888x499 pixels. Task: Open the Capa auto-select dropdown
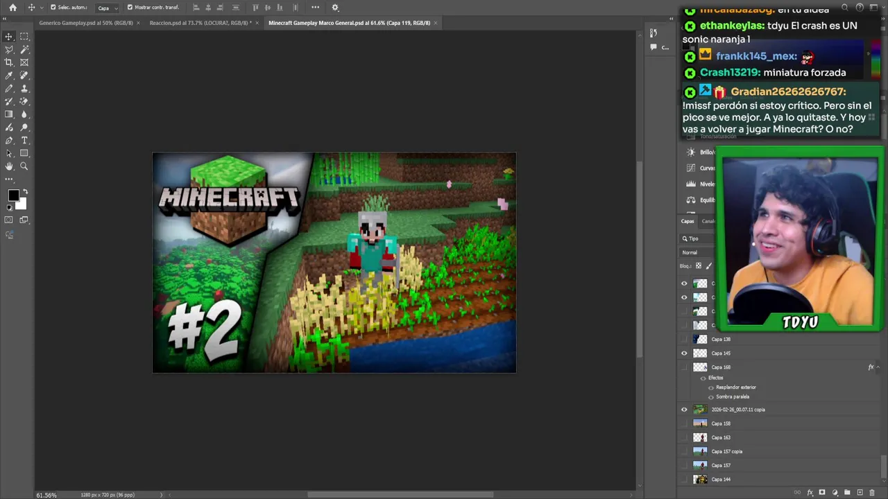108,8
